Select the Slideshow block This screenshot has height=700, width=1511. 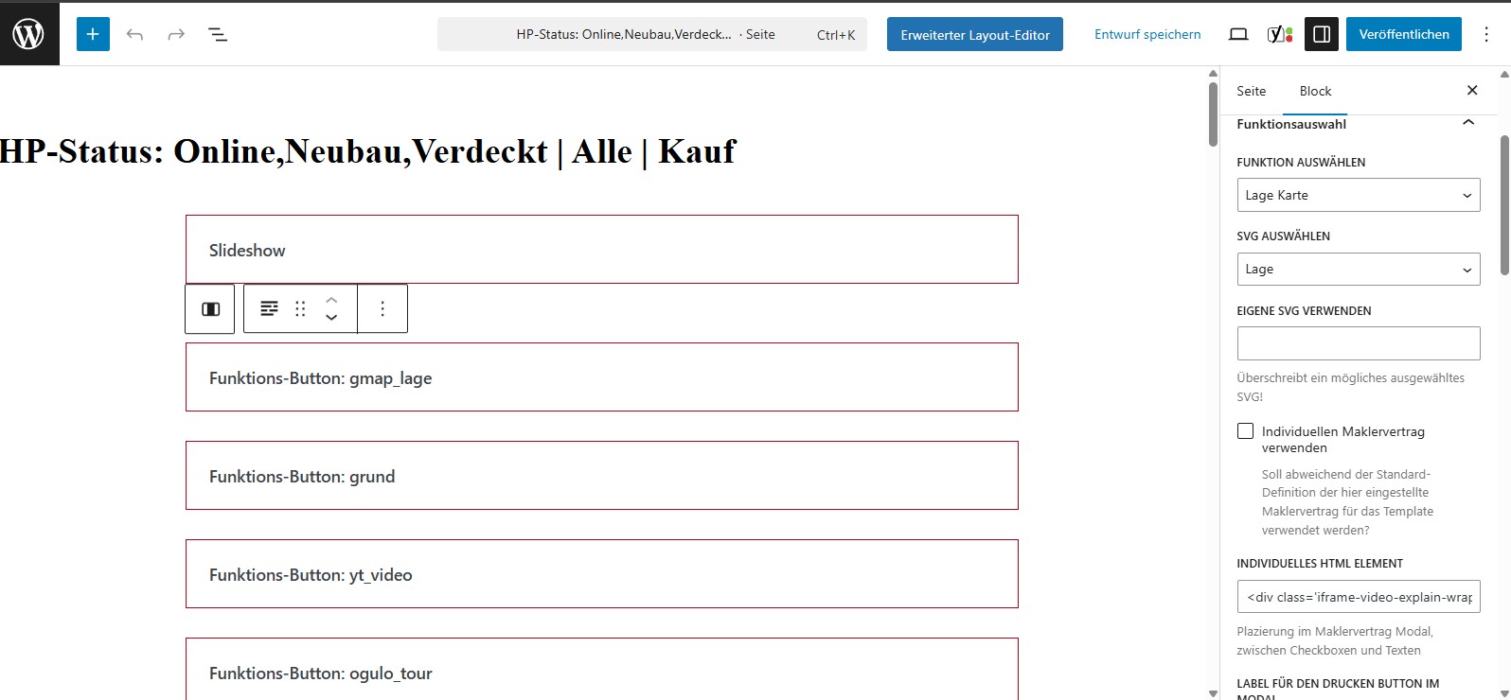pyautogui.click(x=602, y=250)
